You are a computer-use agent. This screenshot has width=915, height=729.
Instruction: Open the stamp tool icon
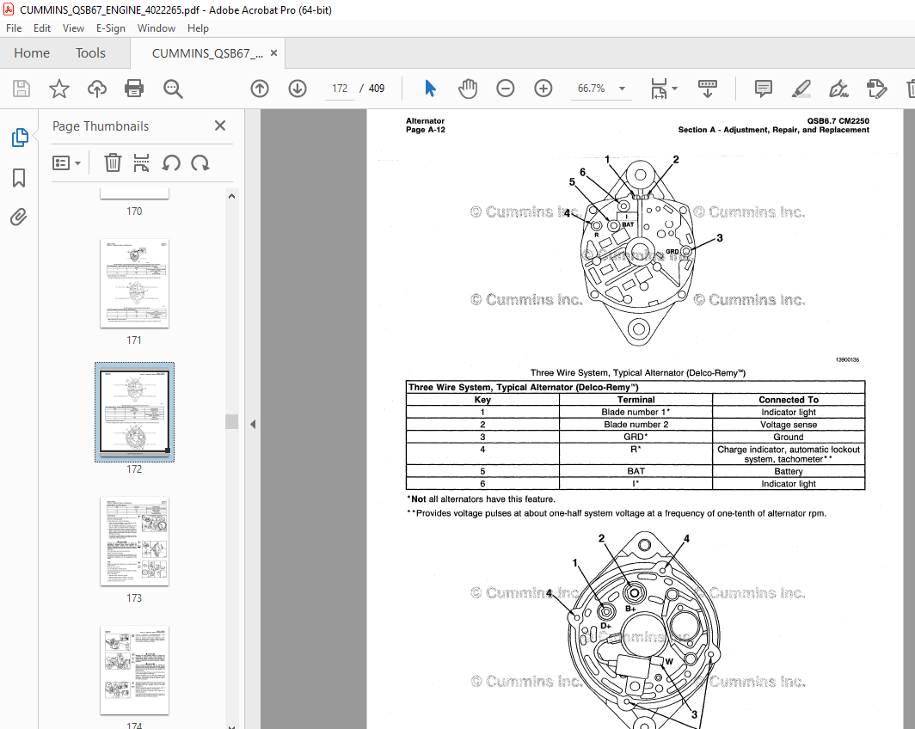876,89
